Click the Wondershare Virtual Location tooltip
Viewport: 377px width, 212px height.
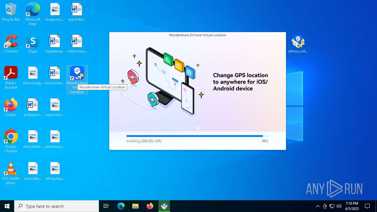102,87
